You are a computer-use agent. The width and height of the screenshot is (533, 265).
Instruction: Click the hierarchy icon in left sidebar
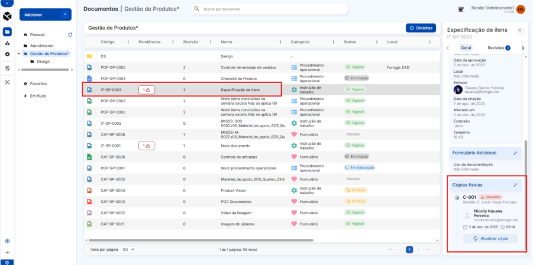pyautogui.click(x=7, y=43)
